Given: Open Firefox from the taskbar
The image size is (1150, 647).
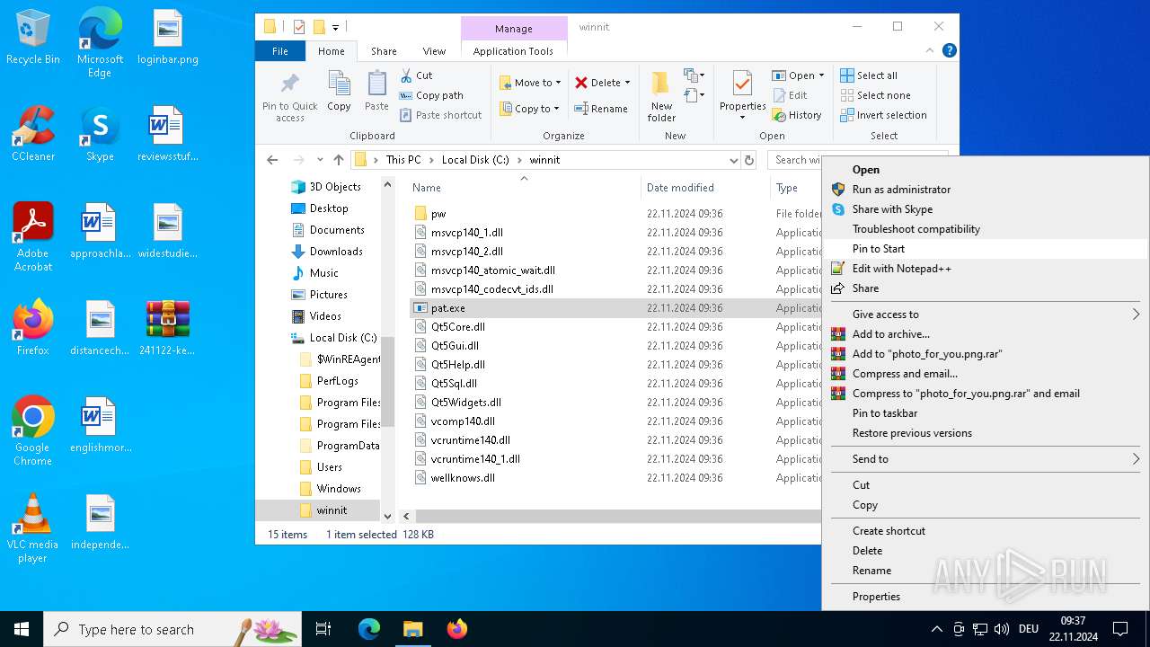Looking at the screenshot, I should [x=456, y=629].
